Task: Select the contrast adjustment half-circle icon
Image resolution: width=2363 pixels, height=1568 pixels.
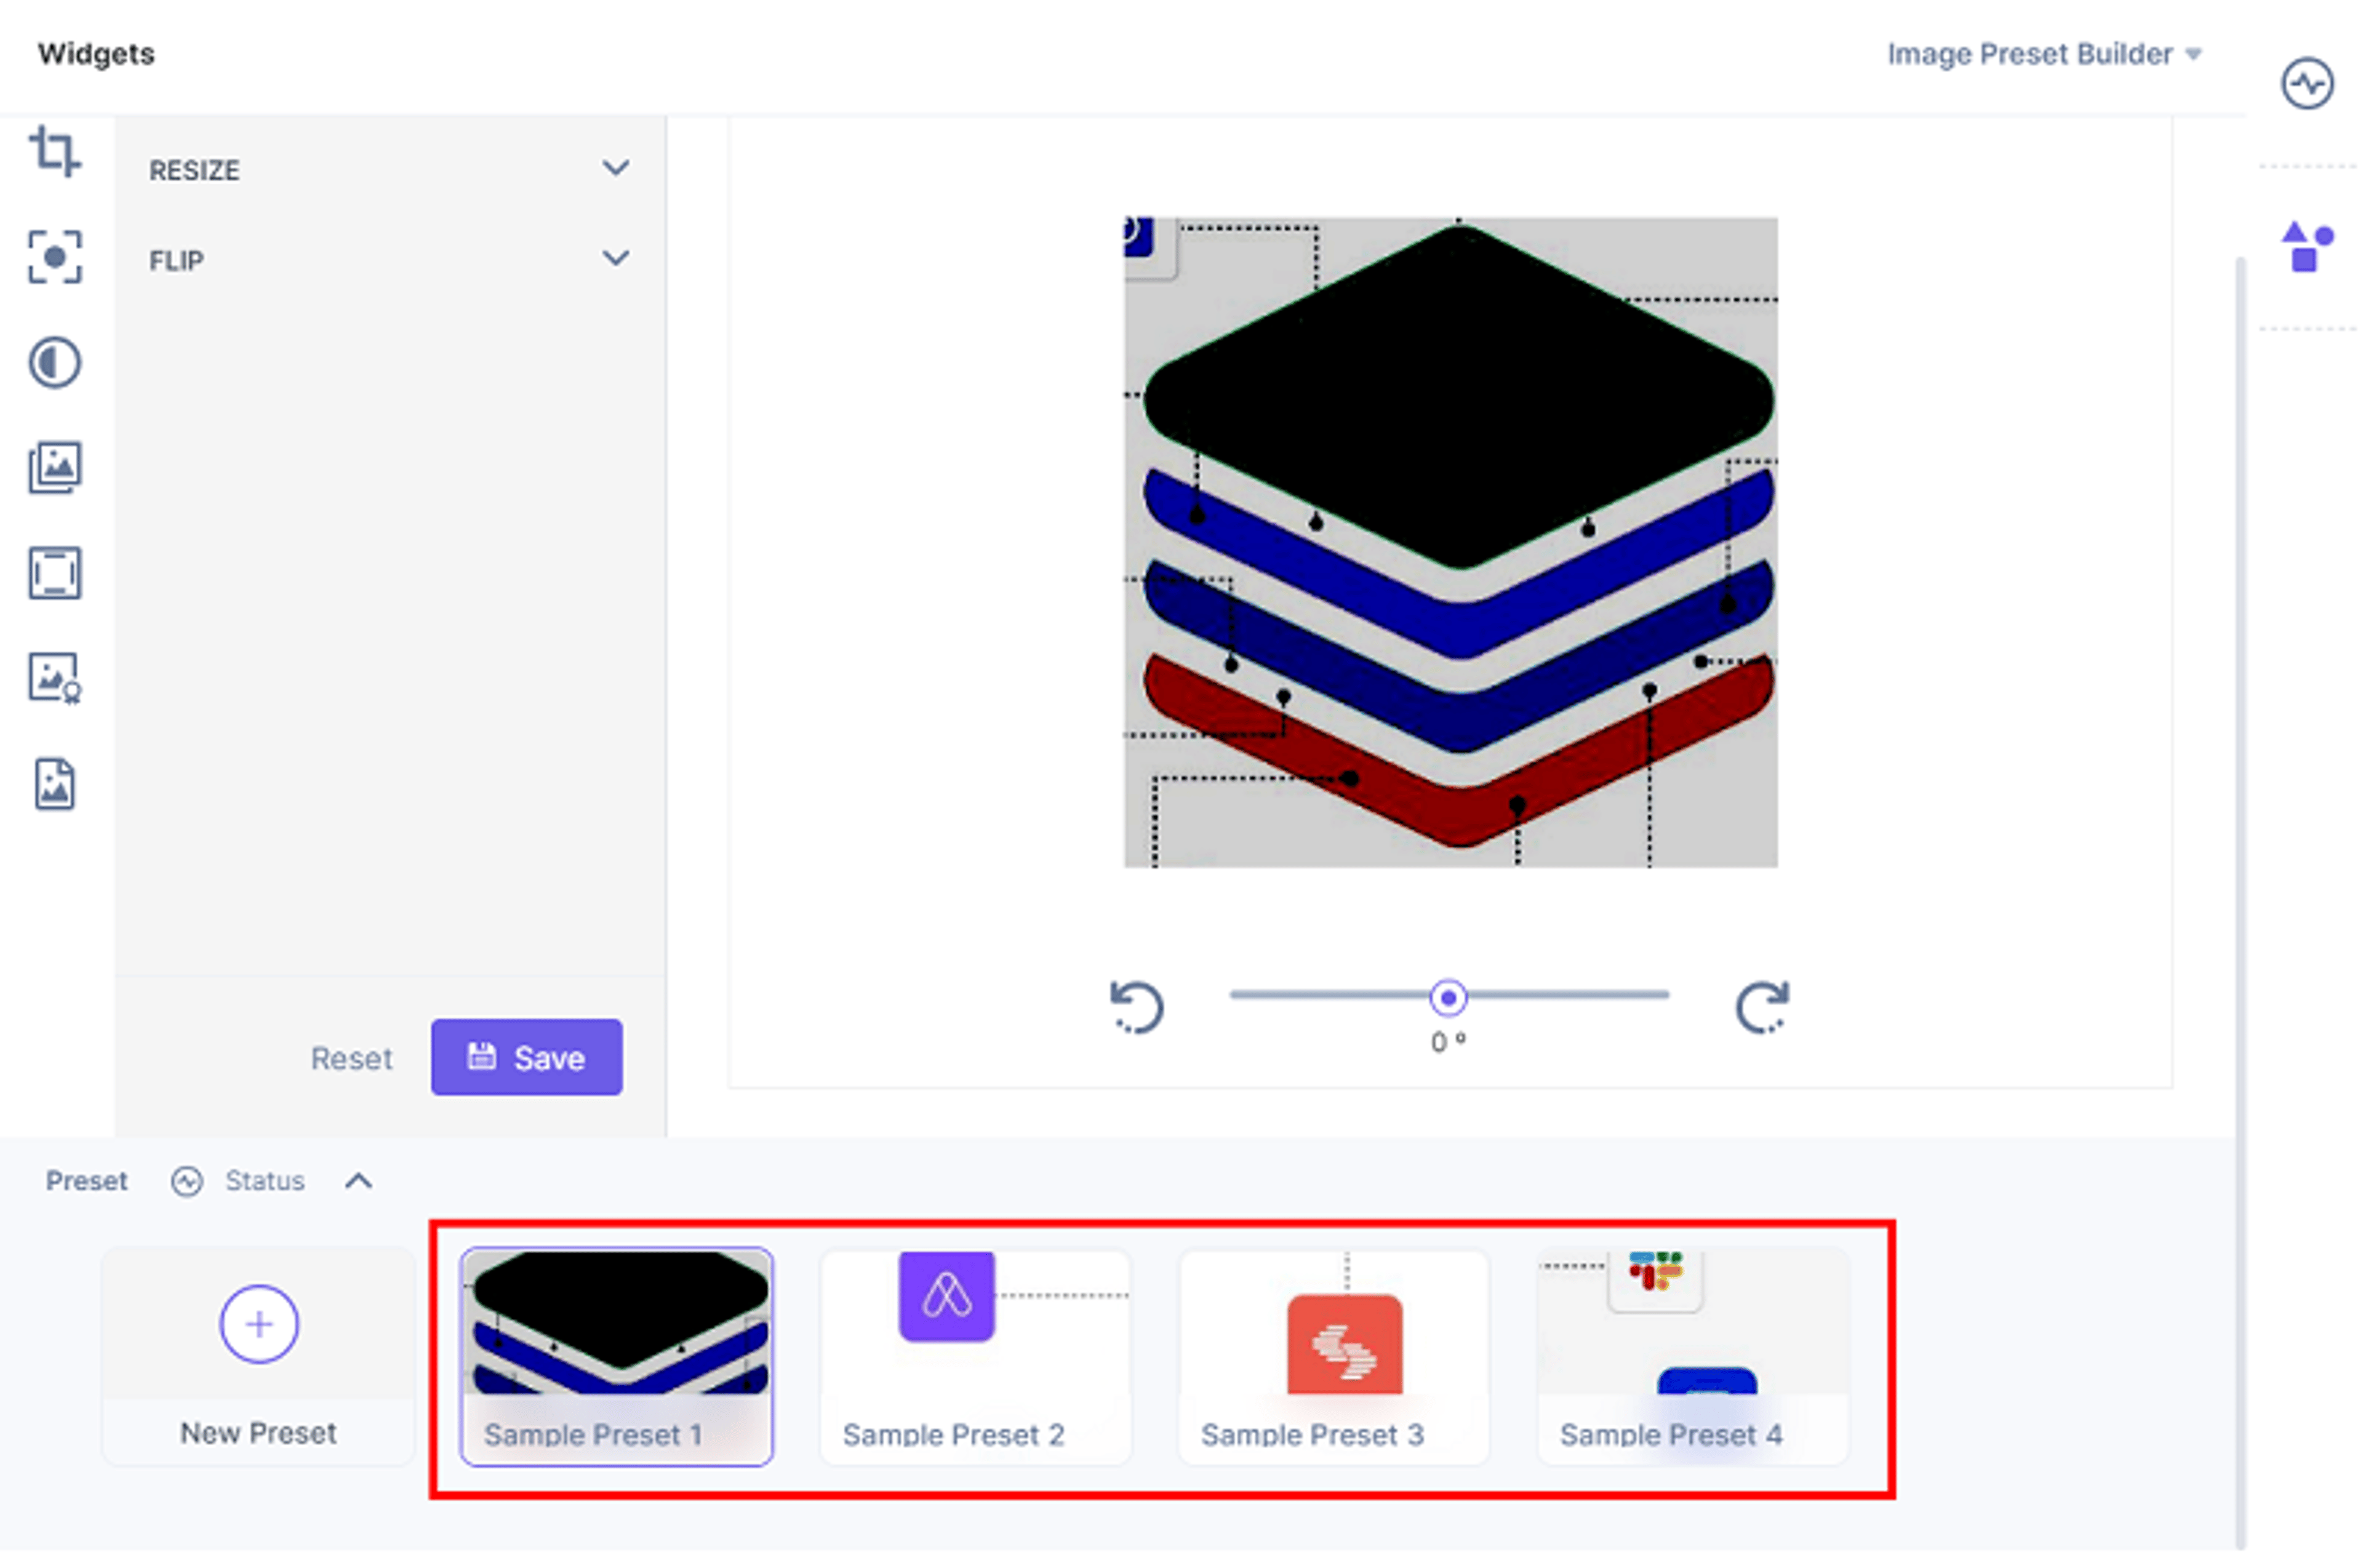Action: pyautogui.click(x=54, y=362)
